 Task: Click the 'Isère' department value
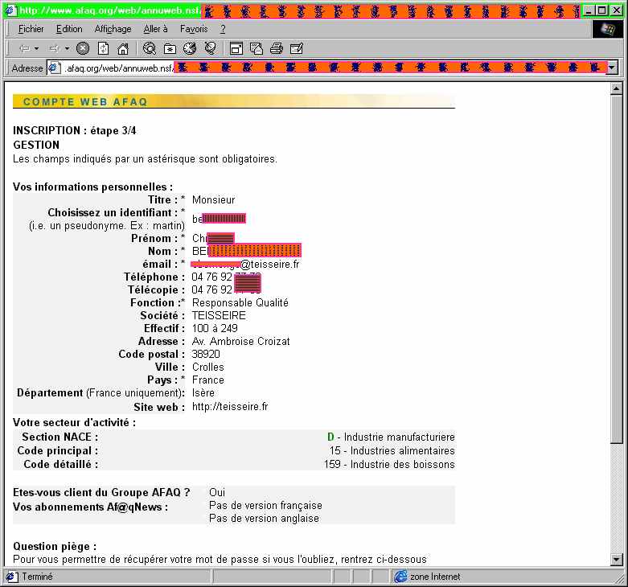click(x=203, y=392)
